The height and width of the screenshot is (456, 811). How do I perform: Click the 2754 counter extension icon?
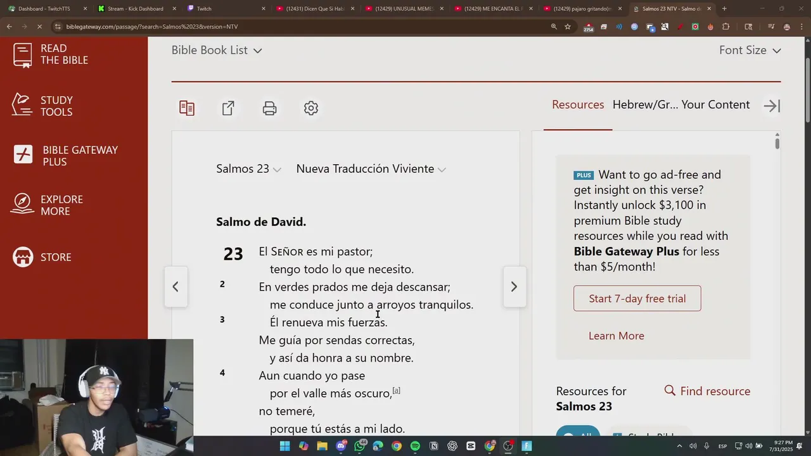tap(589, 27)
